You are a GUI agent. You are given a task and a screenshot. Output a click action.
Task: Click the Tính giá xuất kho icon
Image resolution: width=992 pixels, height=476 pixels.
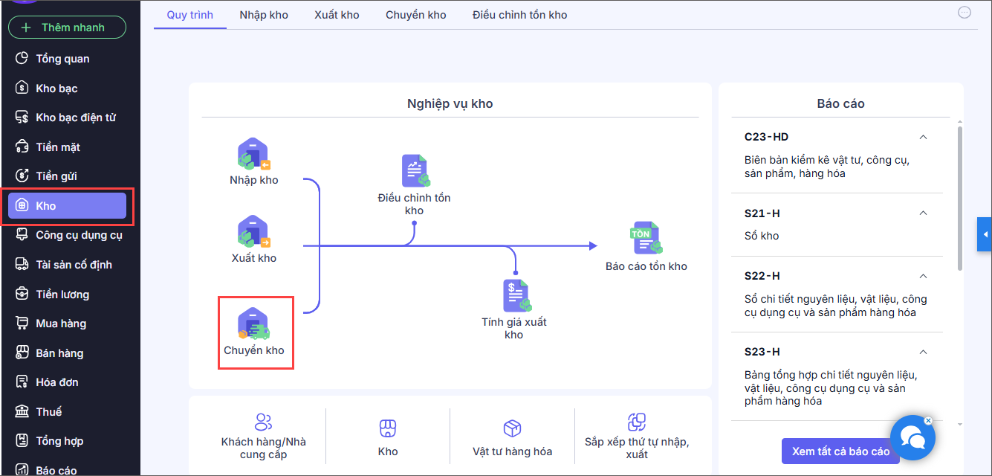point(514,295)
